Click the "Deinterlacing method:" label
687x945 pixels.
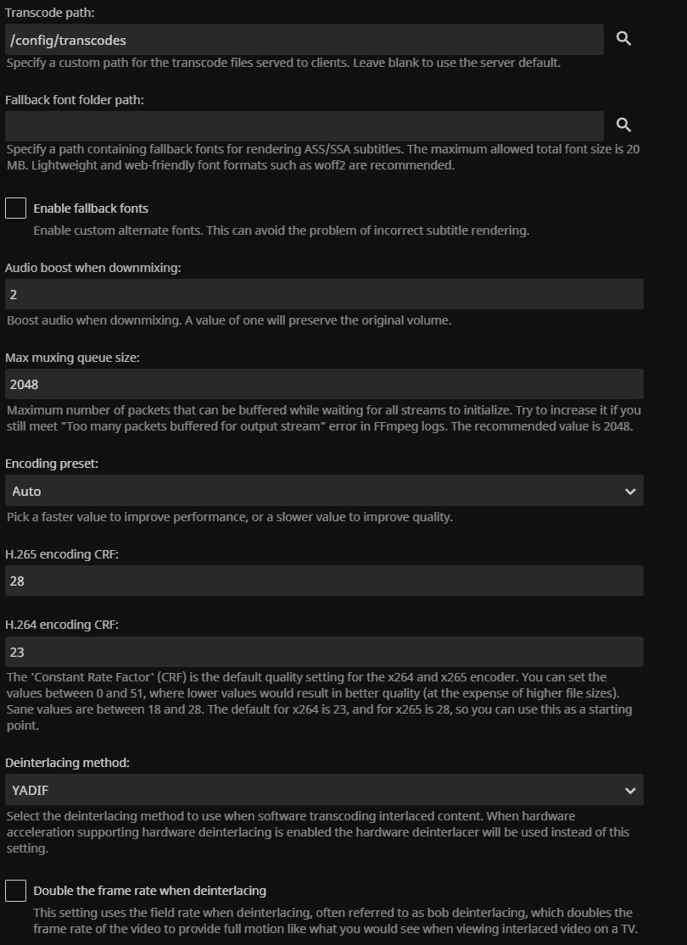coord(67,763)
